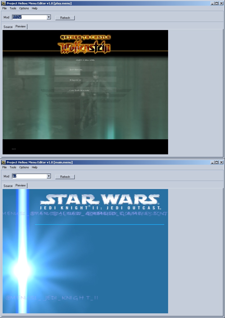Image resolution: width=225 pixels, height=318 pixels.
Task: Open Tools menu in main.menu window
Action: click(x=13, y=167)
